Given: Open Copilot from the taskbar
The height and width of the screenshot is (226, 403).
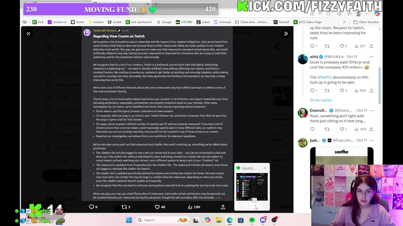Looking at the screenshot, I should (x=207, y=220).
